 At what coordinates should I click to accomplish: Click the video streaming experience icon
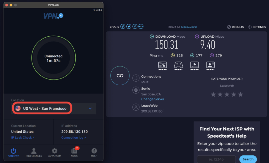coord(194,66)
